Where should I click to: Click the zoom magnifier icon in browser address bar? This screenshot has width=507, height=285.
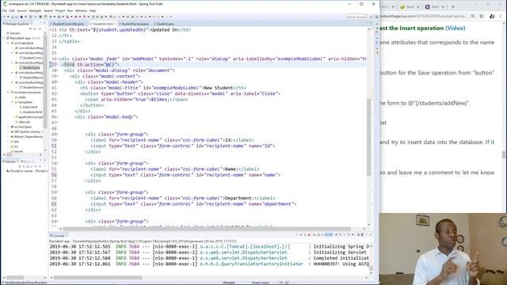pos(473,16)
